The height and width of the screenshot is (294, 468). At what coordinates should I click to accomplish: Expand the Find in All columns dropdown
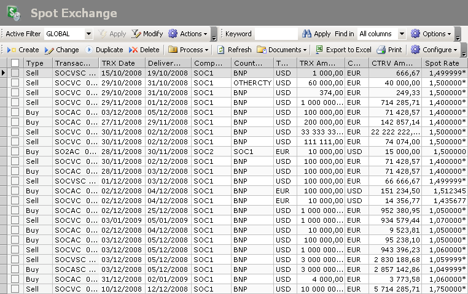click(402, 34)
